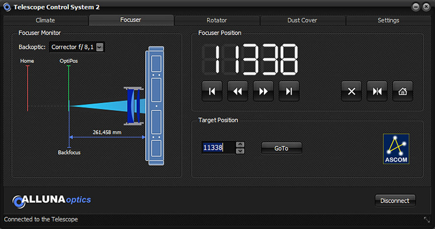This screenshot has height=229, width=435.
Task: Click the Home marker label
Action: [x=27, y=61]
